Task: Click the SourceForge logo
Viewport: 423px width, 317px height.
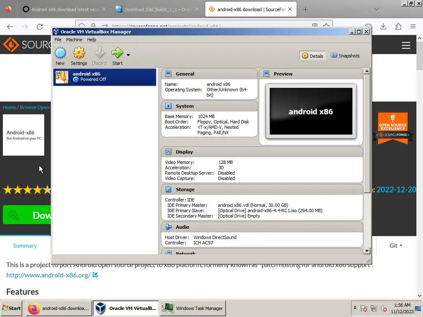Action: 27,45
